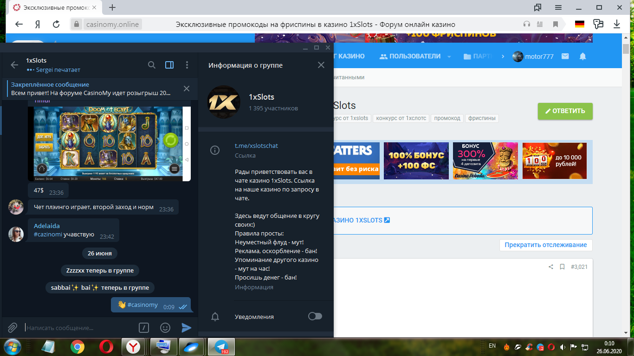The image size is (634, 356).
Task: Click the промокод tag
Action: point(447,118)
